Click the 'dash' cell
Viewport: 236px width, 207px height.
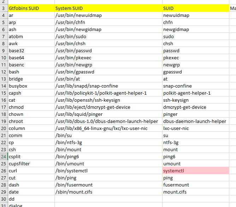click(31, 185)
